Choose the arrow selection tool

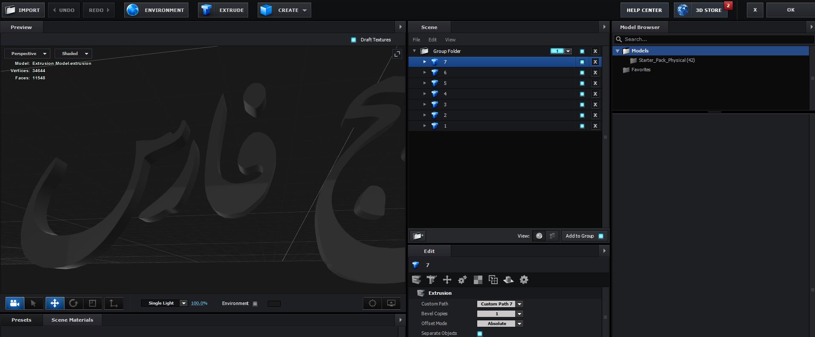(33, 303)
